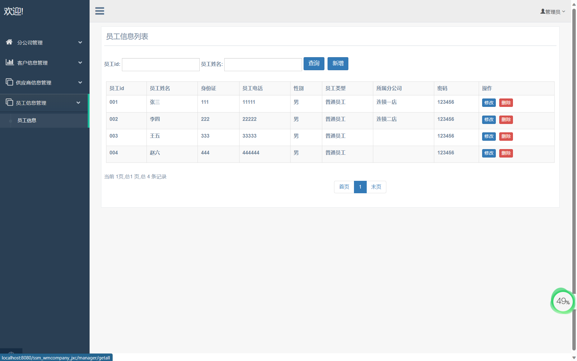Expand the 供应商信息管理 chevron
Image resolution: width=577 pixels, height=361 pixels.
(x=80, y=83)
